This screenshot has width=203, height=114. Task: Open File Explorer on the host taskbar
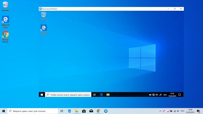(77, 111)
